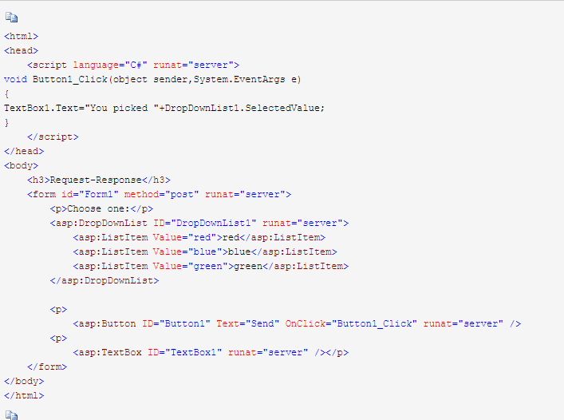Click the ListItem Value="blue" line
This screenshot has height=420, width=564.
click(x=205, y=252)
